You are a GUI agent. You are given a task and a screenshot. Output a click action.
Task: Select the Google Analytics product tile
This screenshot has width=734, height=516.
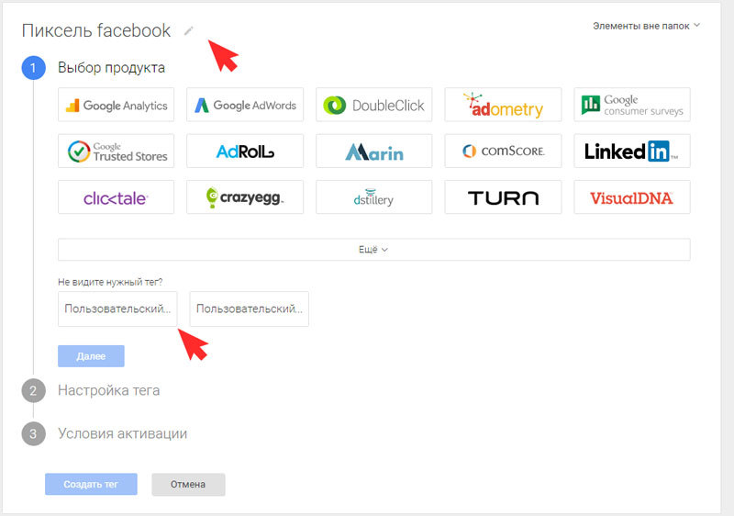point(117,105)
